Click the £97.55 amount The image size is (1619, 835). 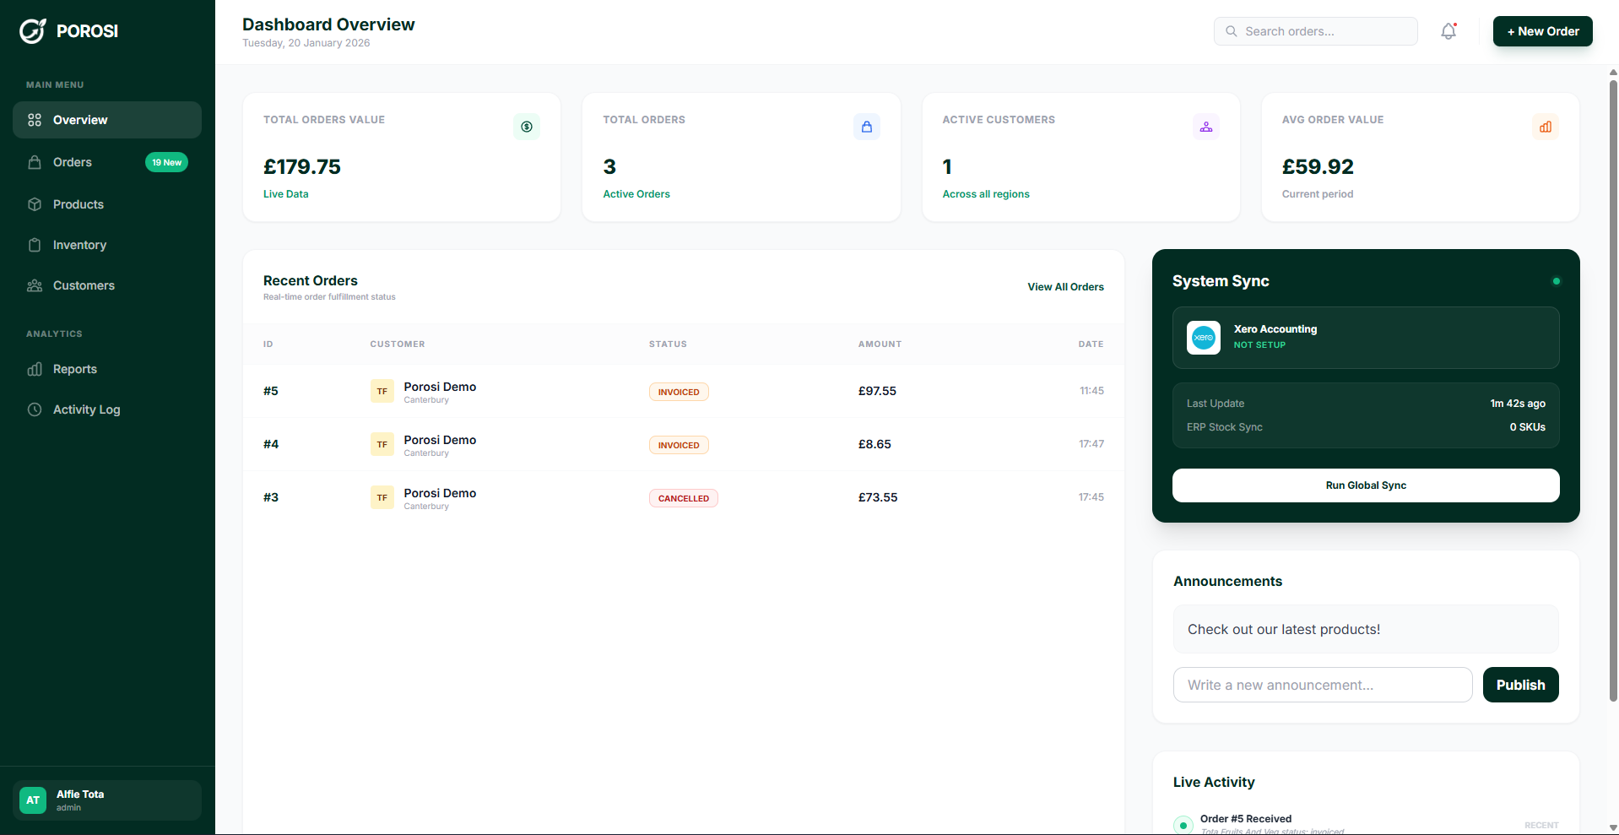(x=877, y=391)
